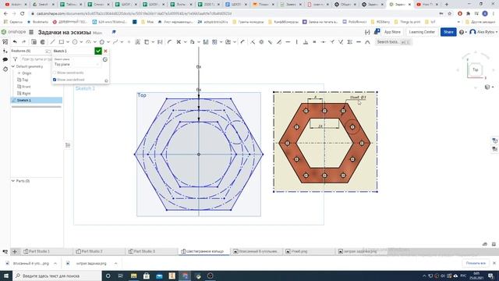This screenshot has height=281, width=499.
Task: Apply the Equal constraint tool
Action: [314, 41]
